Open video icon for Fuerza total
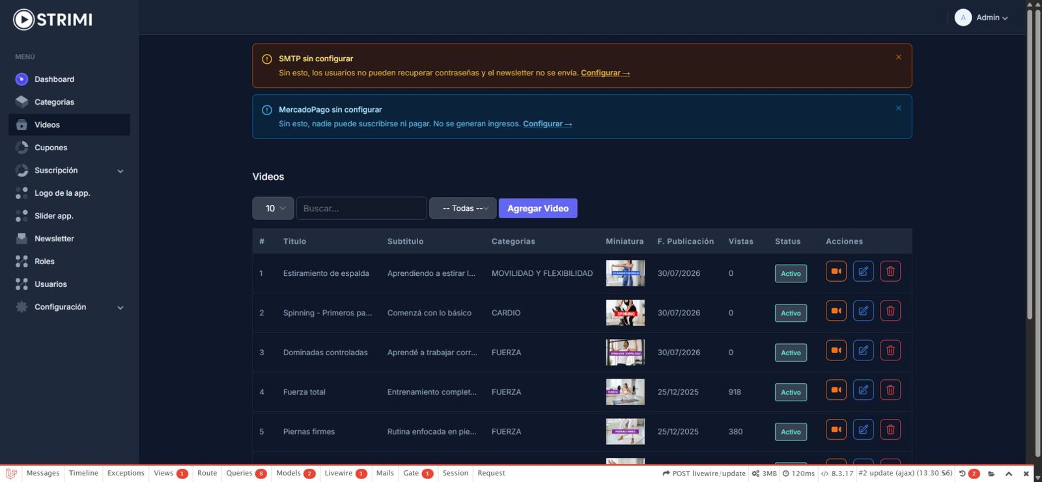This screenshot has height=482, width=1042. click(836, 390)
